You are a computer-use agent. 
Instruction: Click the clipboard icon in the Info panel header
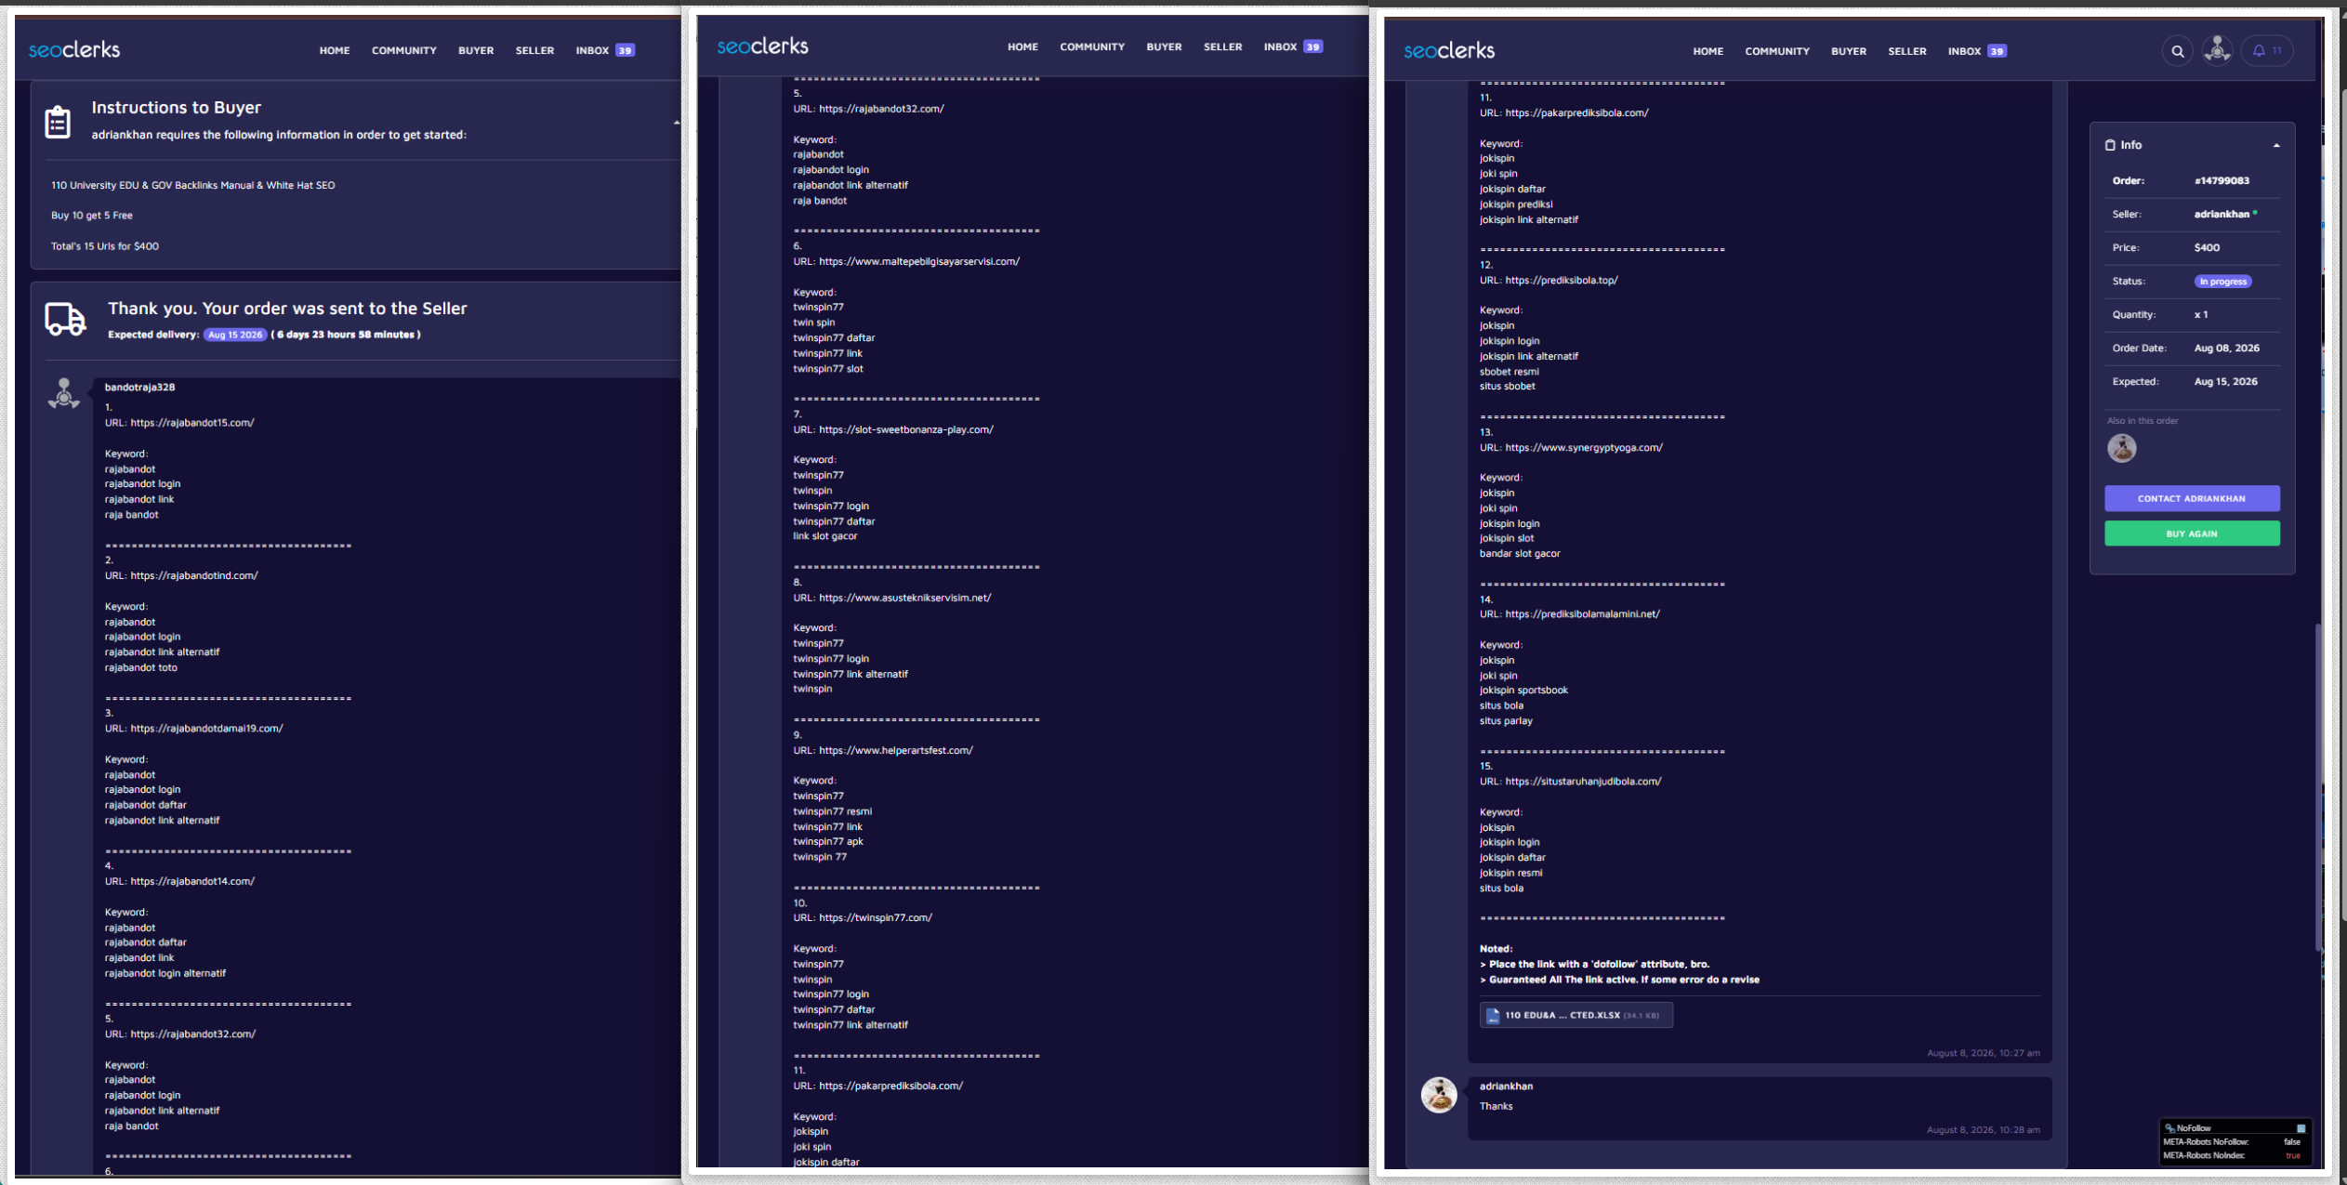(2110, 145)
